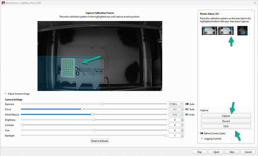Click the Discard button

pyautogui.click(x=226, y=121)
